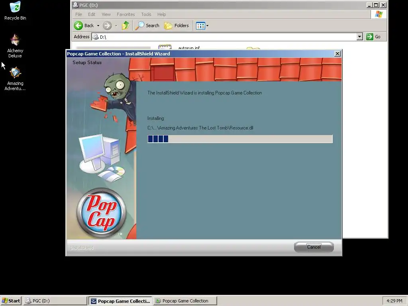Image resolution: width=408 pixels, height=306 pixels.
Task: Click the Setup Status heading
Action: [x=87, y=63]
